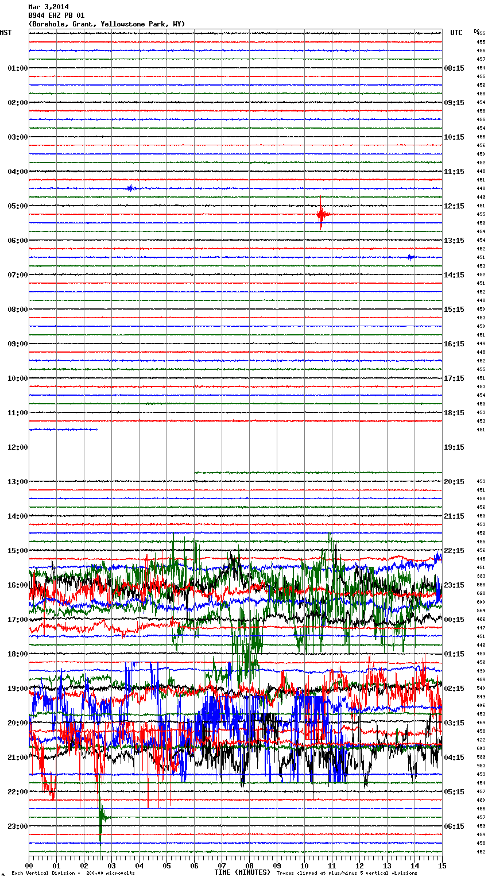
Task: Click the partial green trace at 12:45
Action: pyautogui.click(x=318, y=473)
